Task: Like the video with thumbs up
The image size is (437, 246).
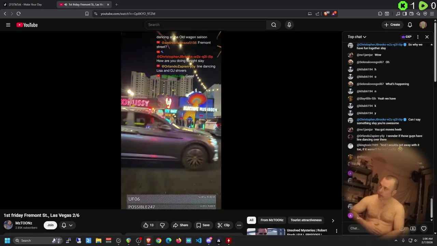Action: coord(148,225)
